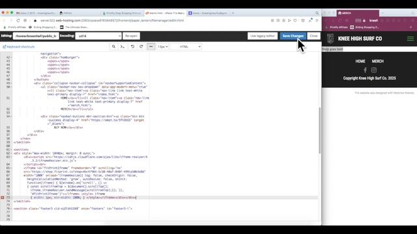The height and width of the screenshot is (234, 417).
Task: Open the left browser main menu icon
Action: pos(317,20)
